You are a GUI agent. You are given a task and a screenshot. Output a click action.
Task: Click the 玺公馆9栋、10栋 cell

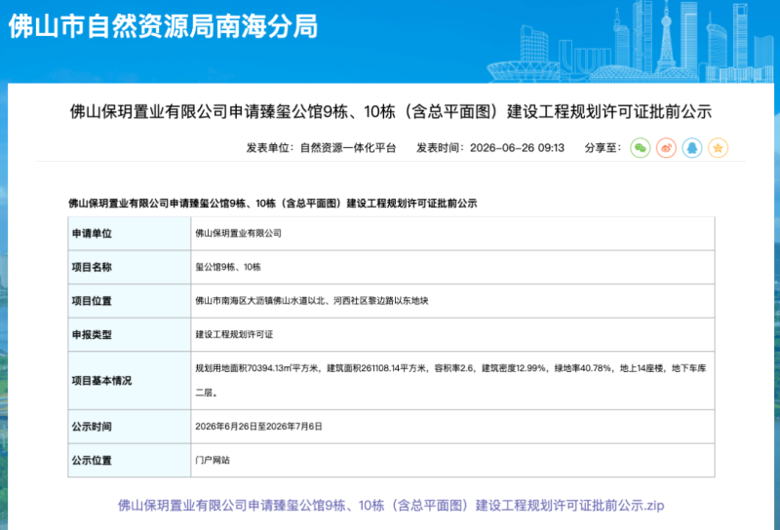point(452,267)
